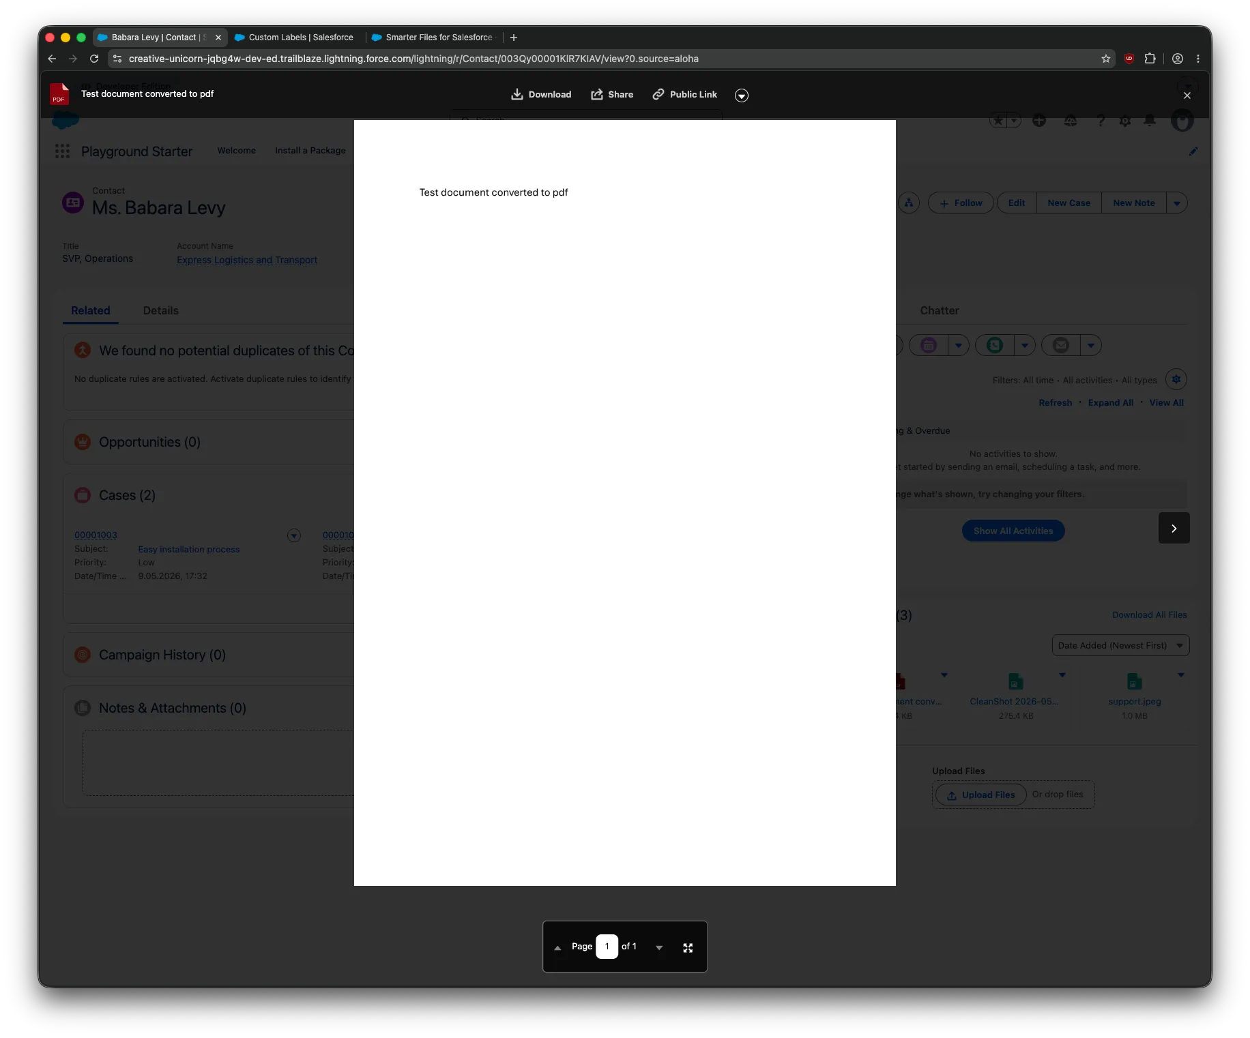Open the notifications bell icon
Screen dimensions: 1250x1038
(x=1150, y=121)
